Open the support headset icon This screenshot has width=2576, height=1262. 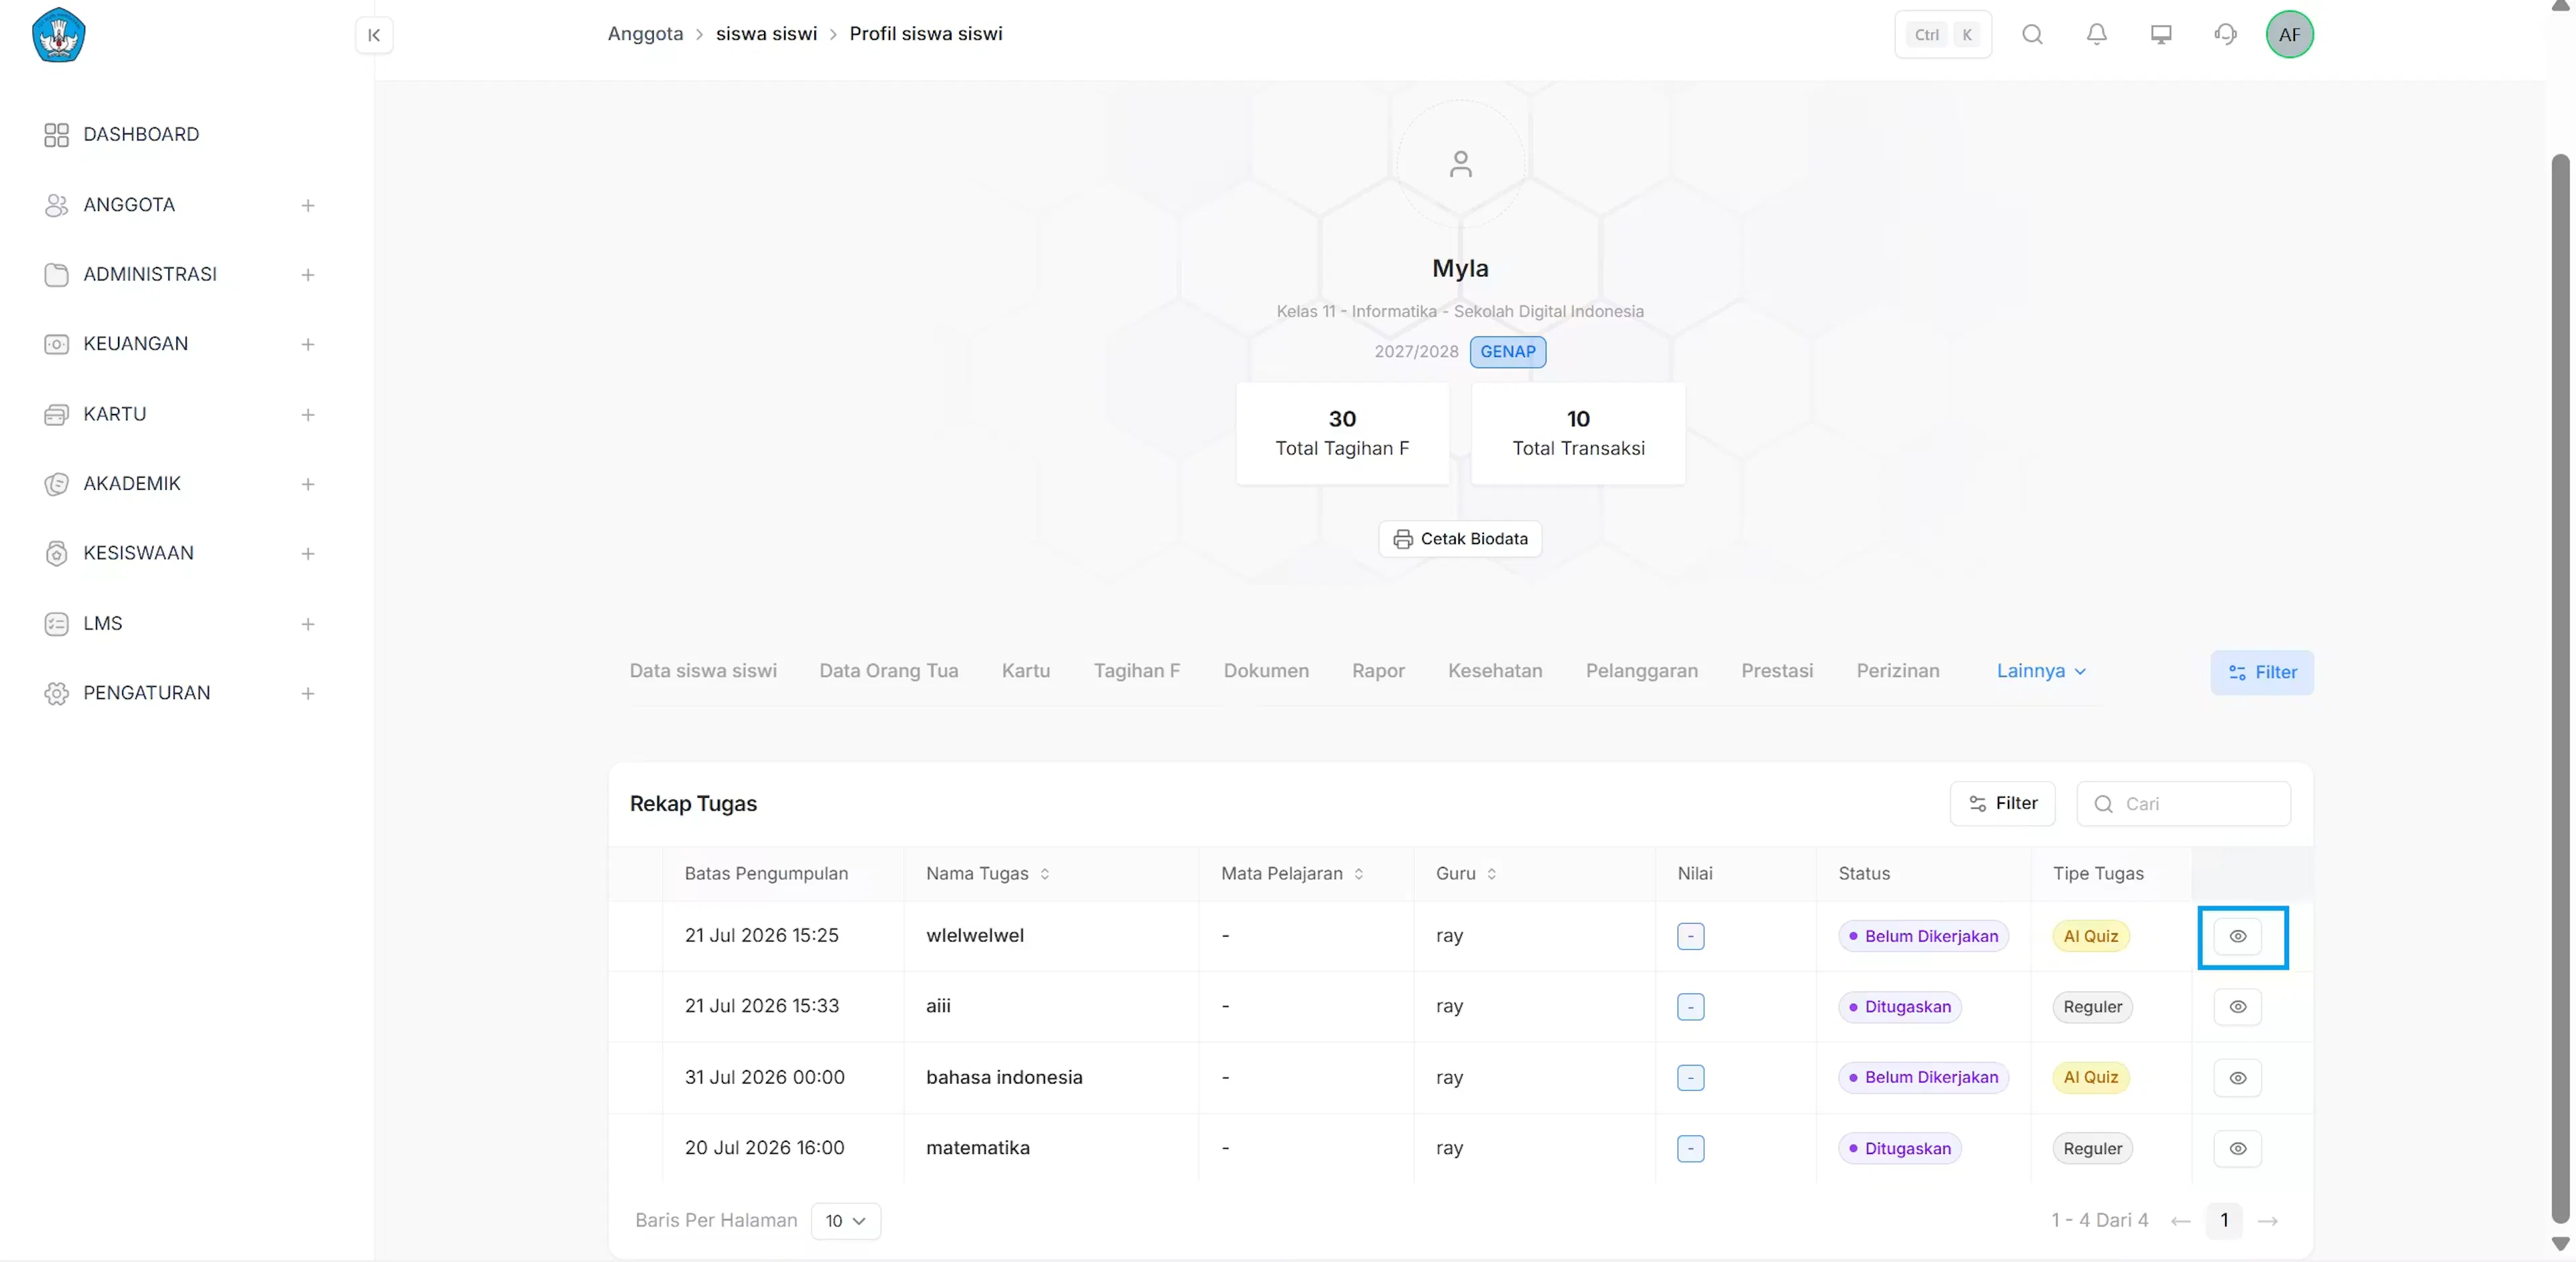(2225, 35)
